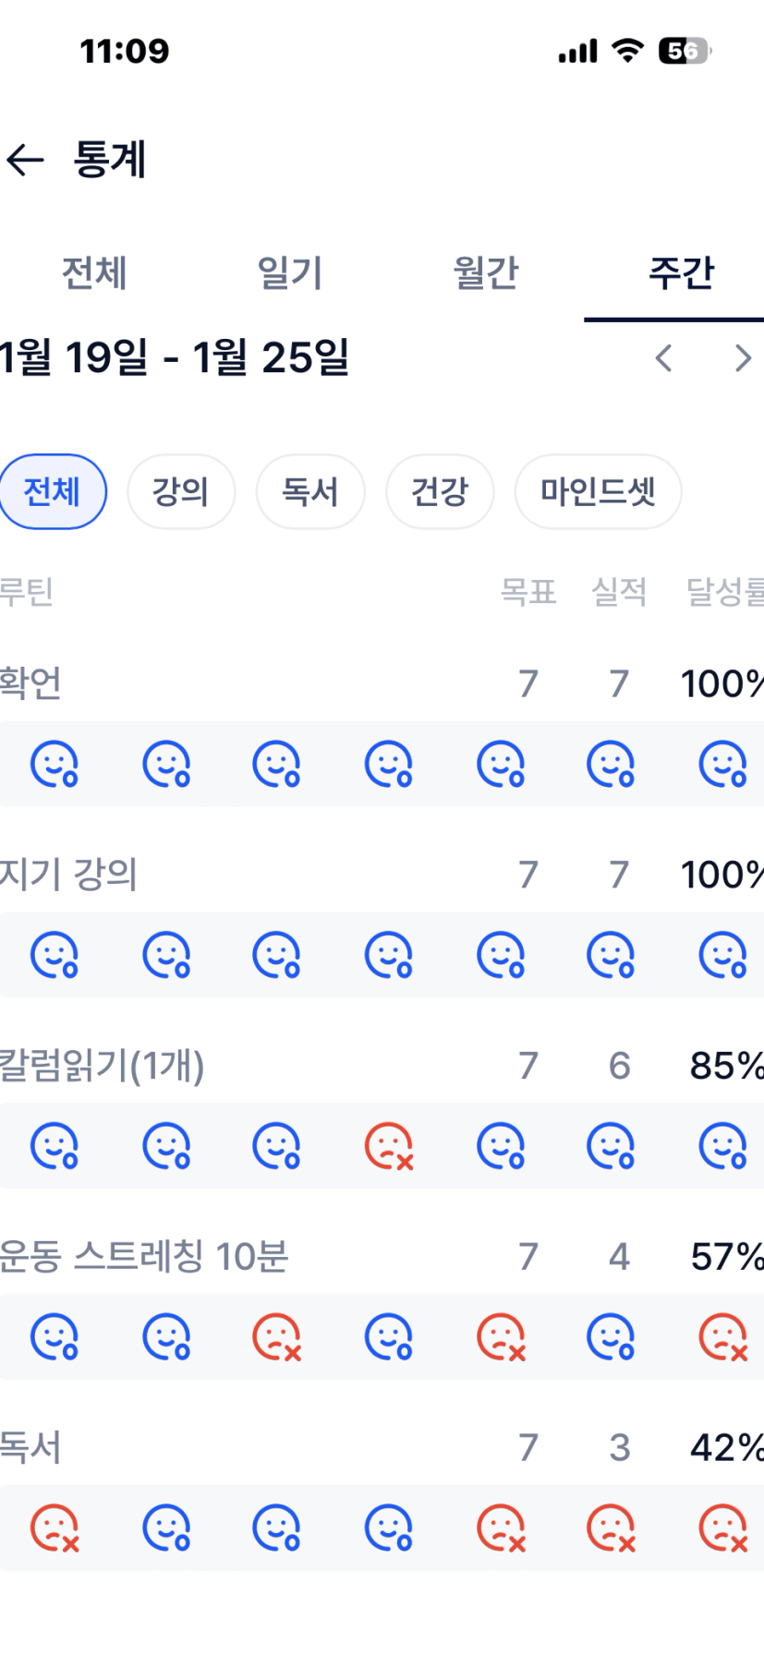
Task: Go to the previous week chevron
Action: (x=663, y=357)
